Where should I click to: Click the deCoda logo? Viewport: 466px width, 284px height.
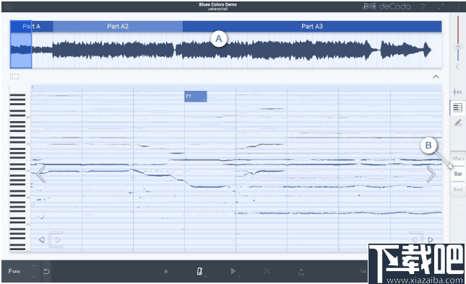tap(387, 6)
